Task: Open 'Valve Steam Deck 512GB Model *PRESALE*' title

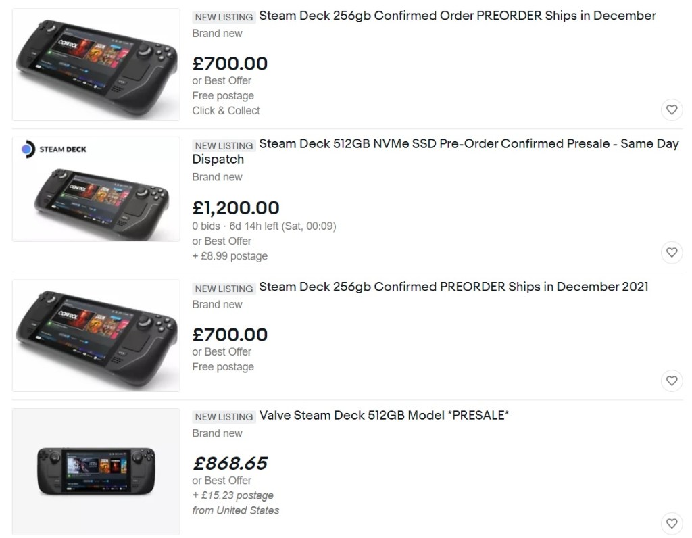Action: pyautogui.click(x=384, y=415)
